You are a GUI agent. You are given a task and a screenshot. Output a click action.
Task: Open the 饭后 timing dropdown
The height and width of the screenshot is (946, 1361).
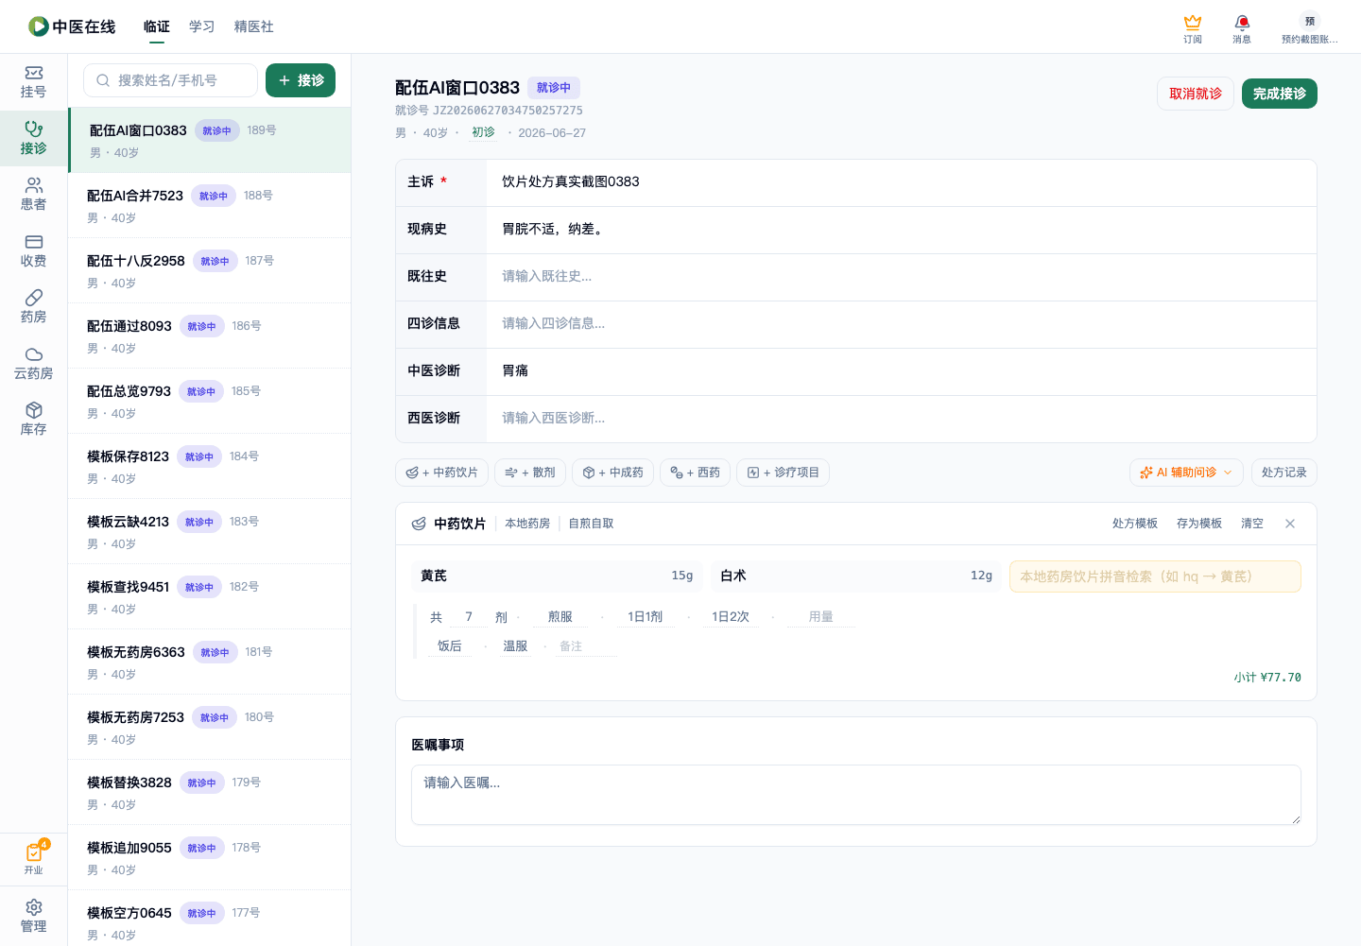pyautogui.click(x=450, y=646)
